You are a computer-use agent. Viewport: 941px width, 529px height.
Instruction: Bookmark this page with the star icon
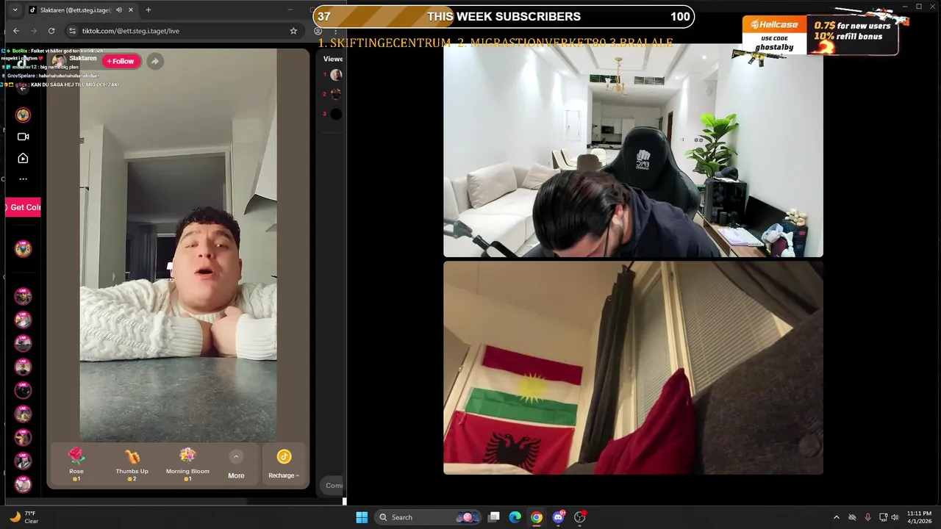click(x=293, y=31)
